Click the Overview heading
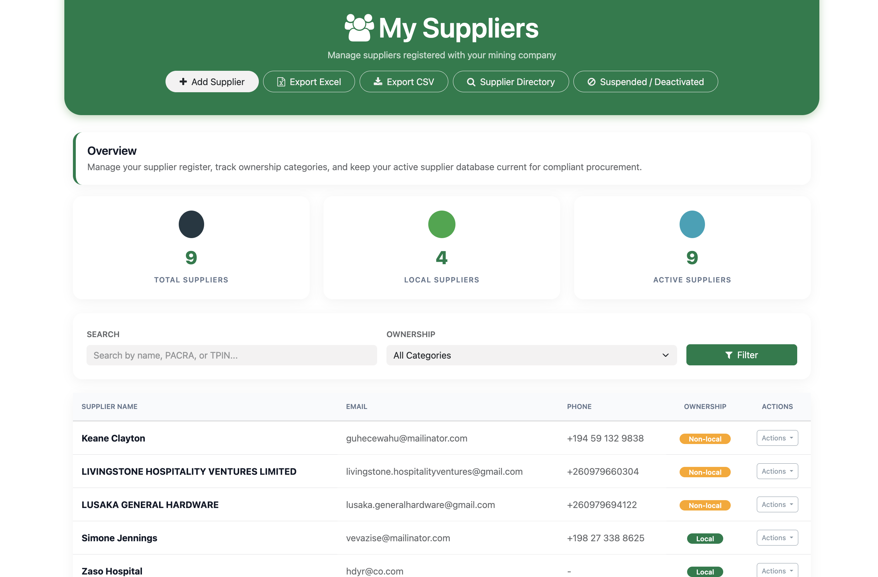The height and width of the screenshot is (577, 878). (112, 151)
